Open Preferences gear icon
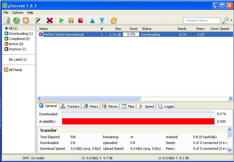This screenshot has width=234, height=162. pyautogui.click(x=114, y=20)
